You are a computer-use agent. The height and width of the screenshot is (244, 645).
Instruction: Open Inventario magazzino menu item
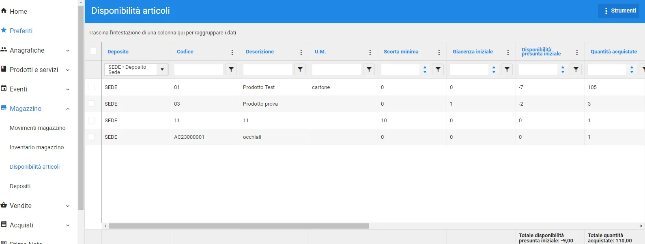pyautogui.click(x=37, y=147)
